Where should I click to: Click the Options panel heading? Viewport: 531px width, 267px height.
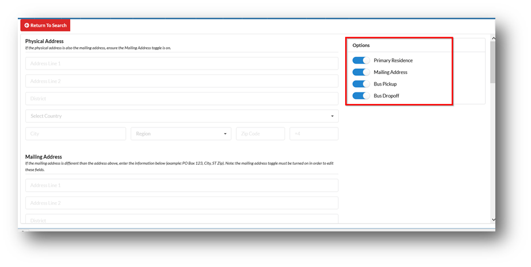coord(361,45)
